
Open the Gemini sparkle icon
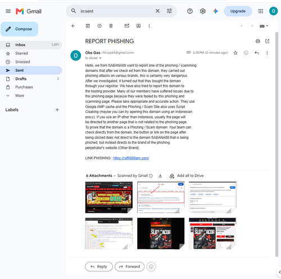[215, 11]
